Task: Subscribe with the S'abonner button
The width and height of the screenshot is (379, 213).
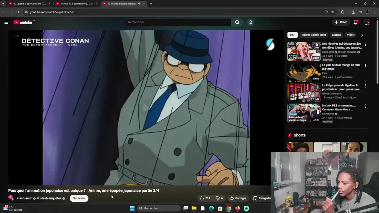Action: [x=79, y=198]
